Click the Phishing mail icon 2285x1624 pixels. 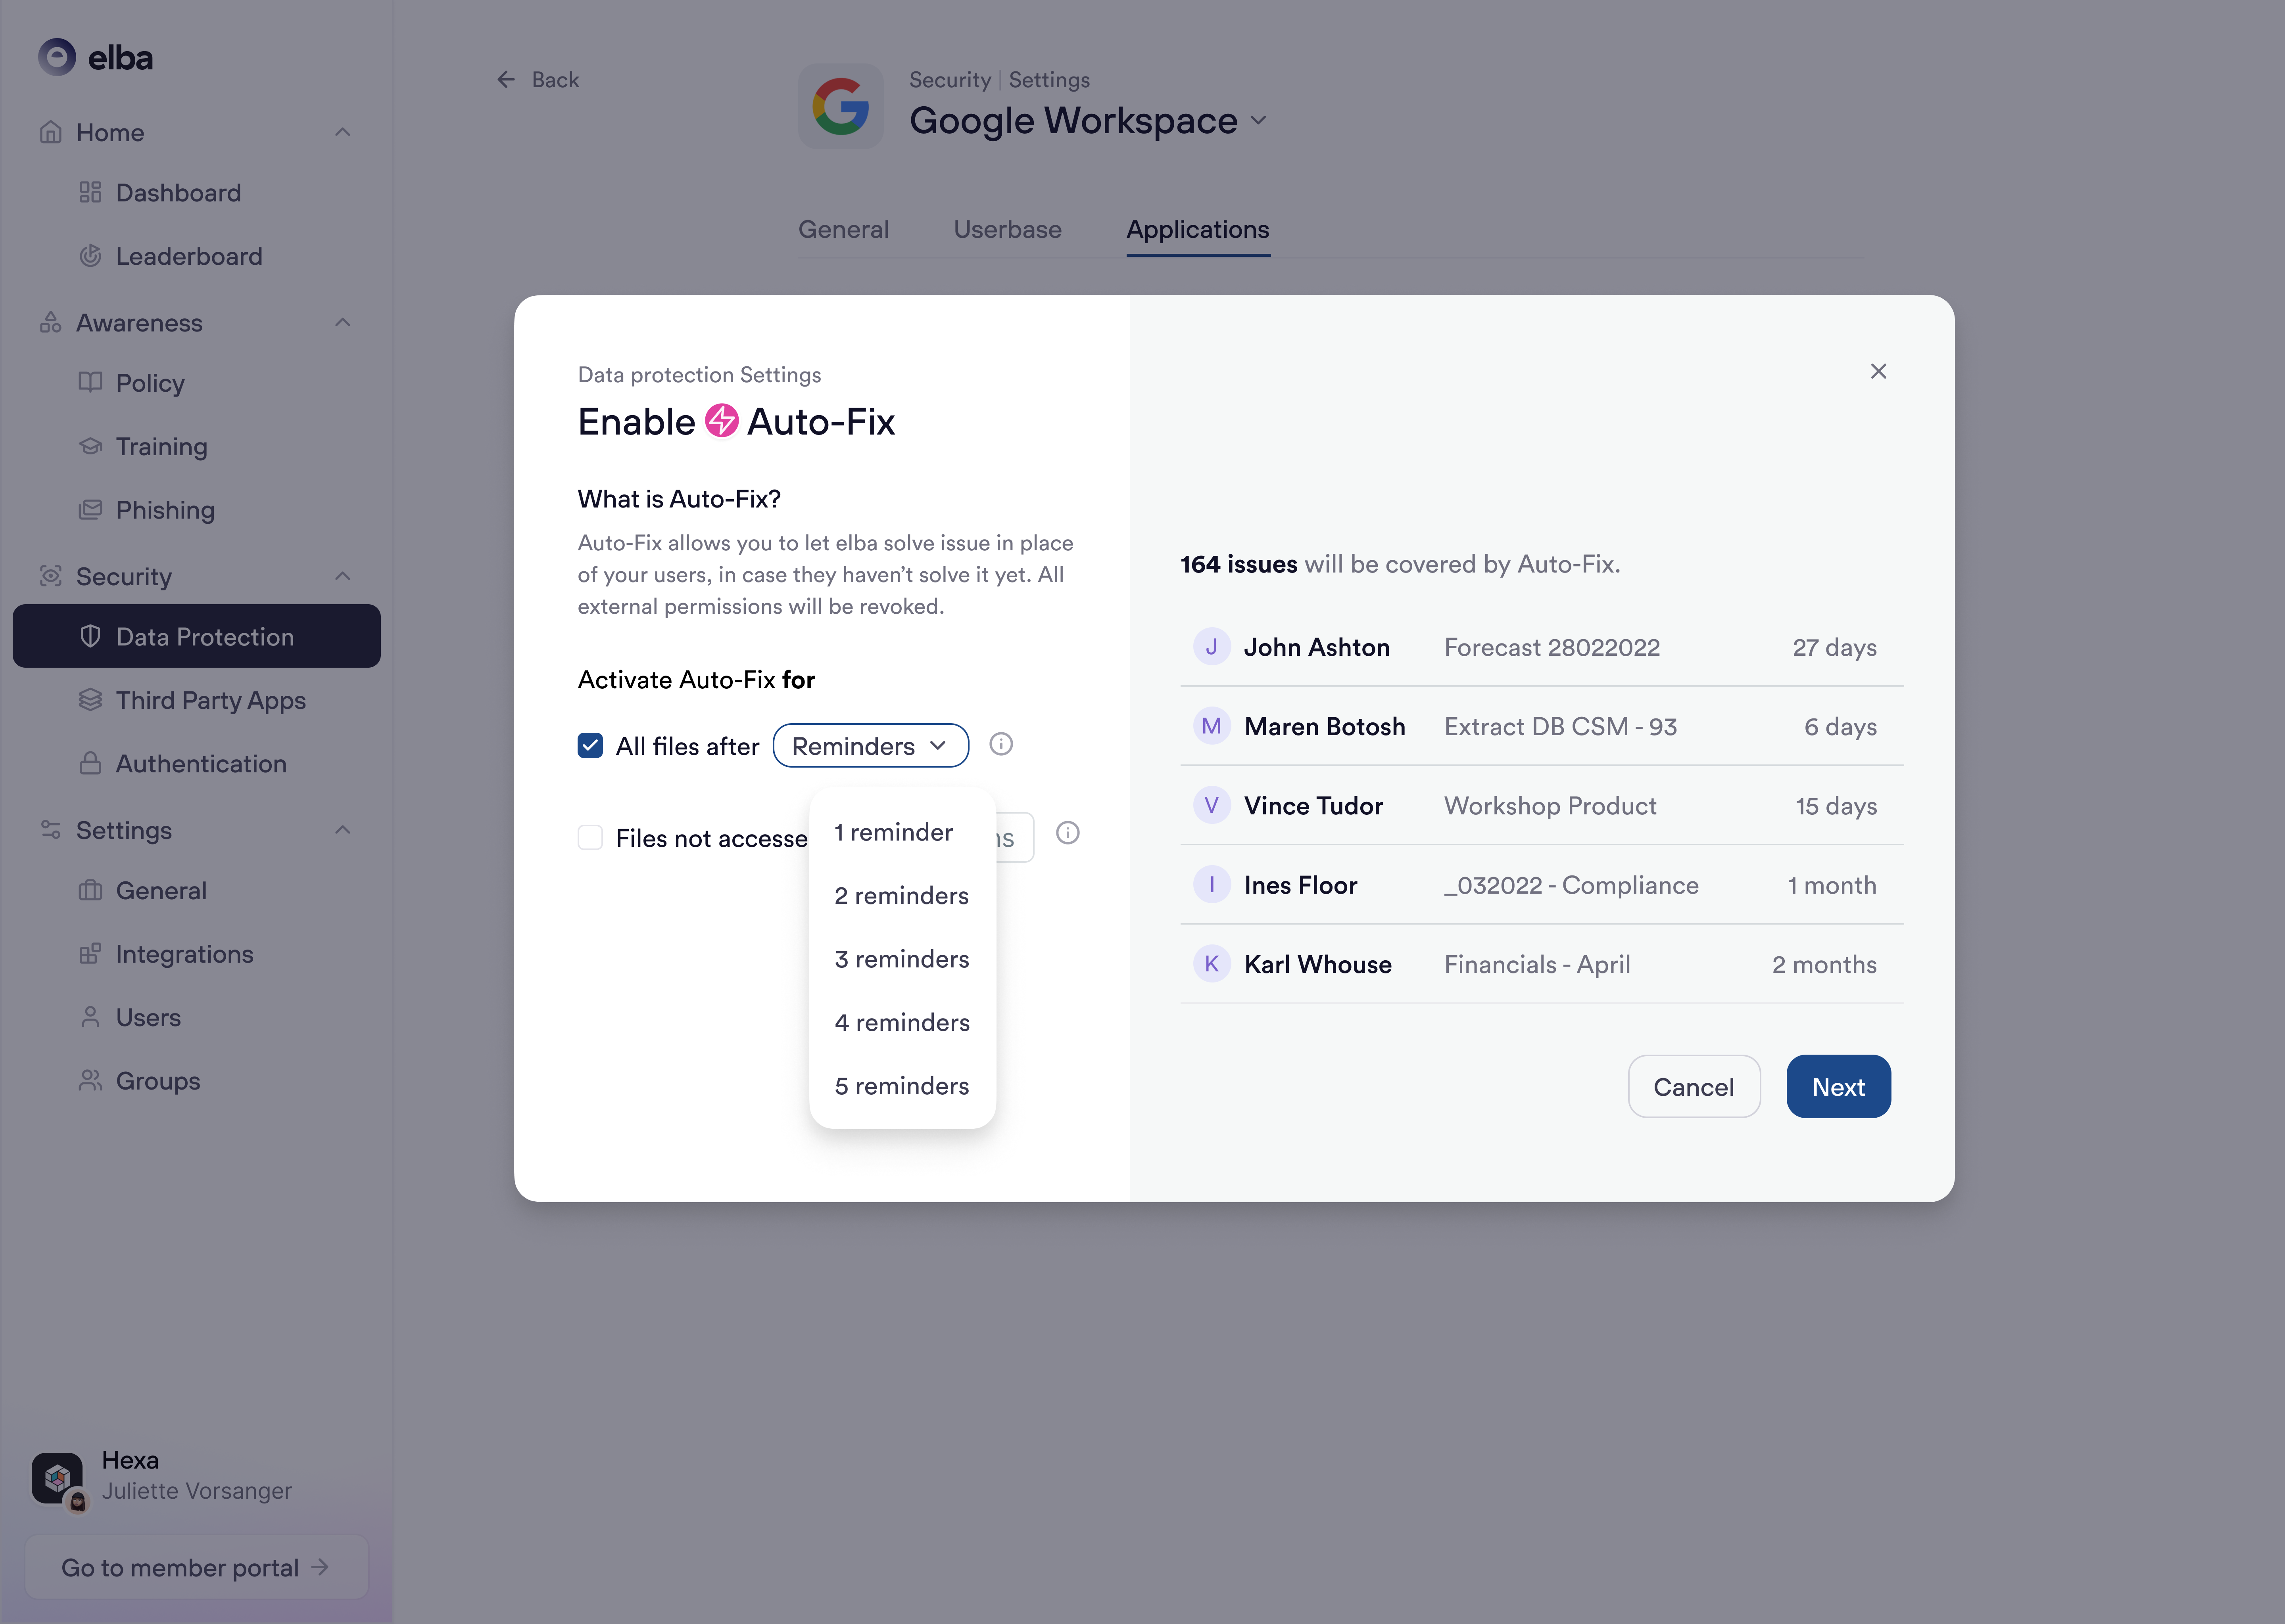pyautogui.click(x=90, y=510)
